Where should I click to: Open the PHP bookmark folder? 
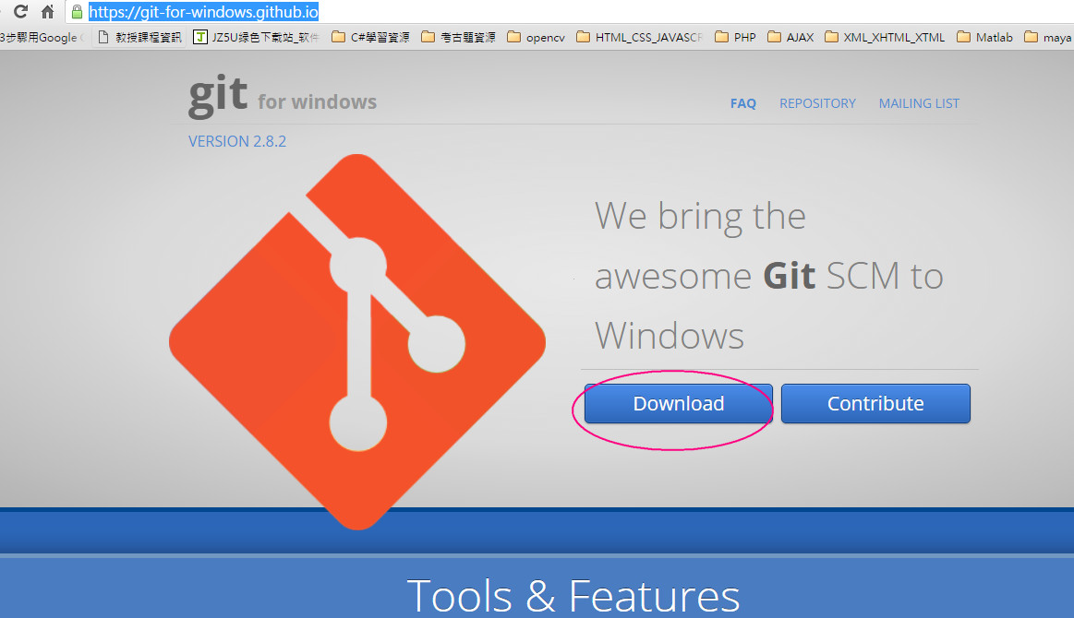point(736,37)
